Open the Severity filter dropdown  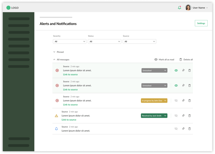[69, 41]
